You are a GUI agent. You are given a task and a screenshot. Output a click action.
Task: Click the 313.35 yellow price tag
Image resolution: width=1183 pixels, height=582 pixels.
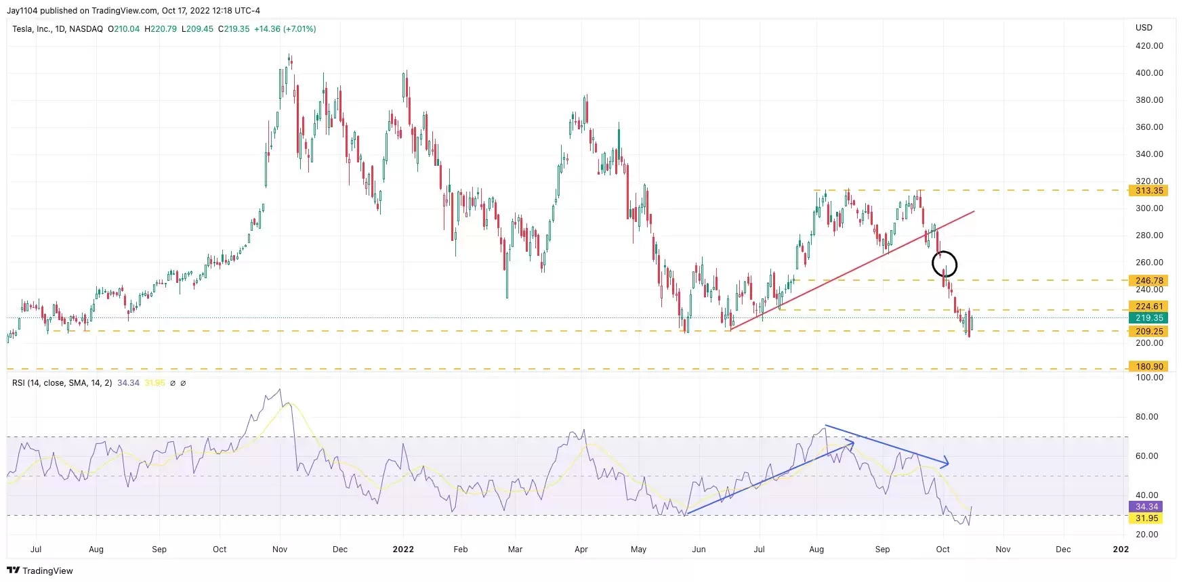[1148, 191]
